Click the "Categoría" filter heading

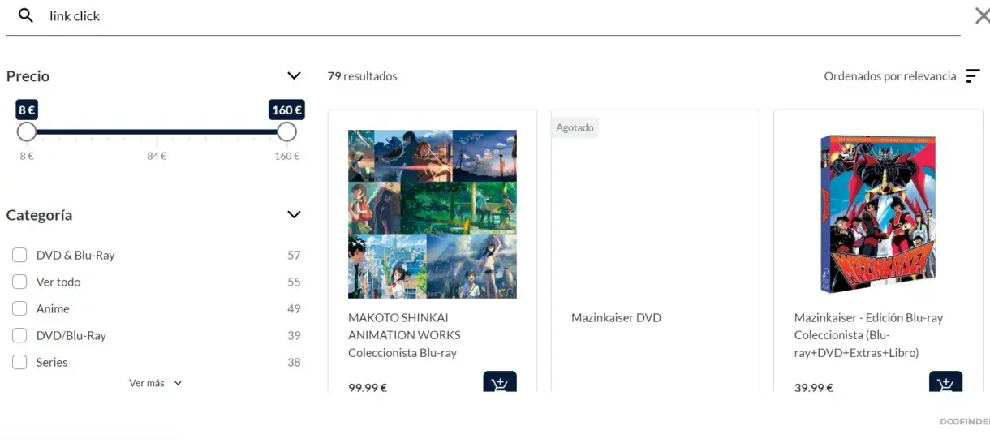coord(39,215)
